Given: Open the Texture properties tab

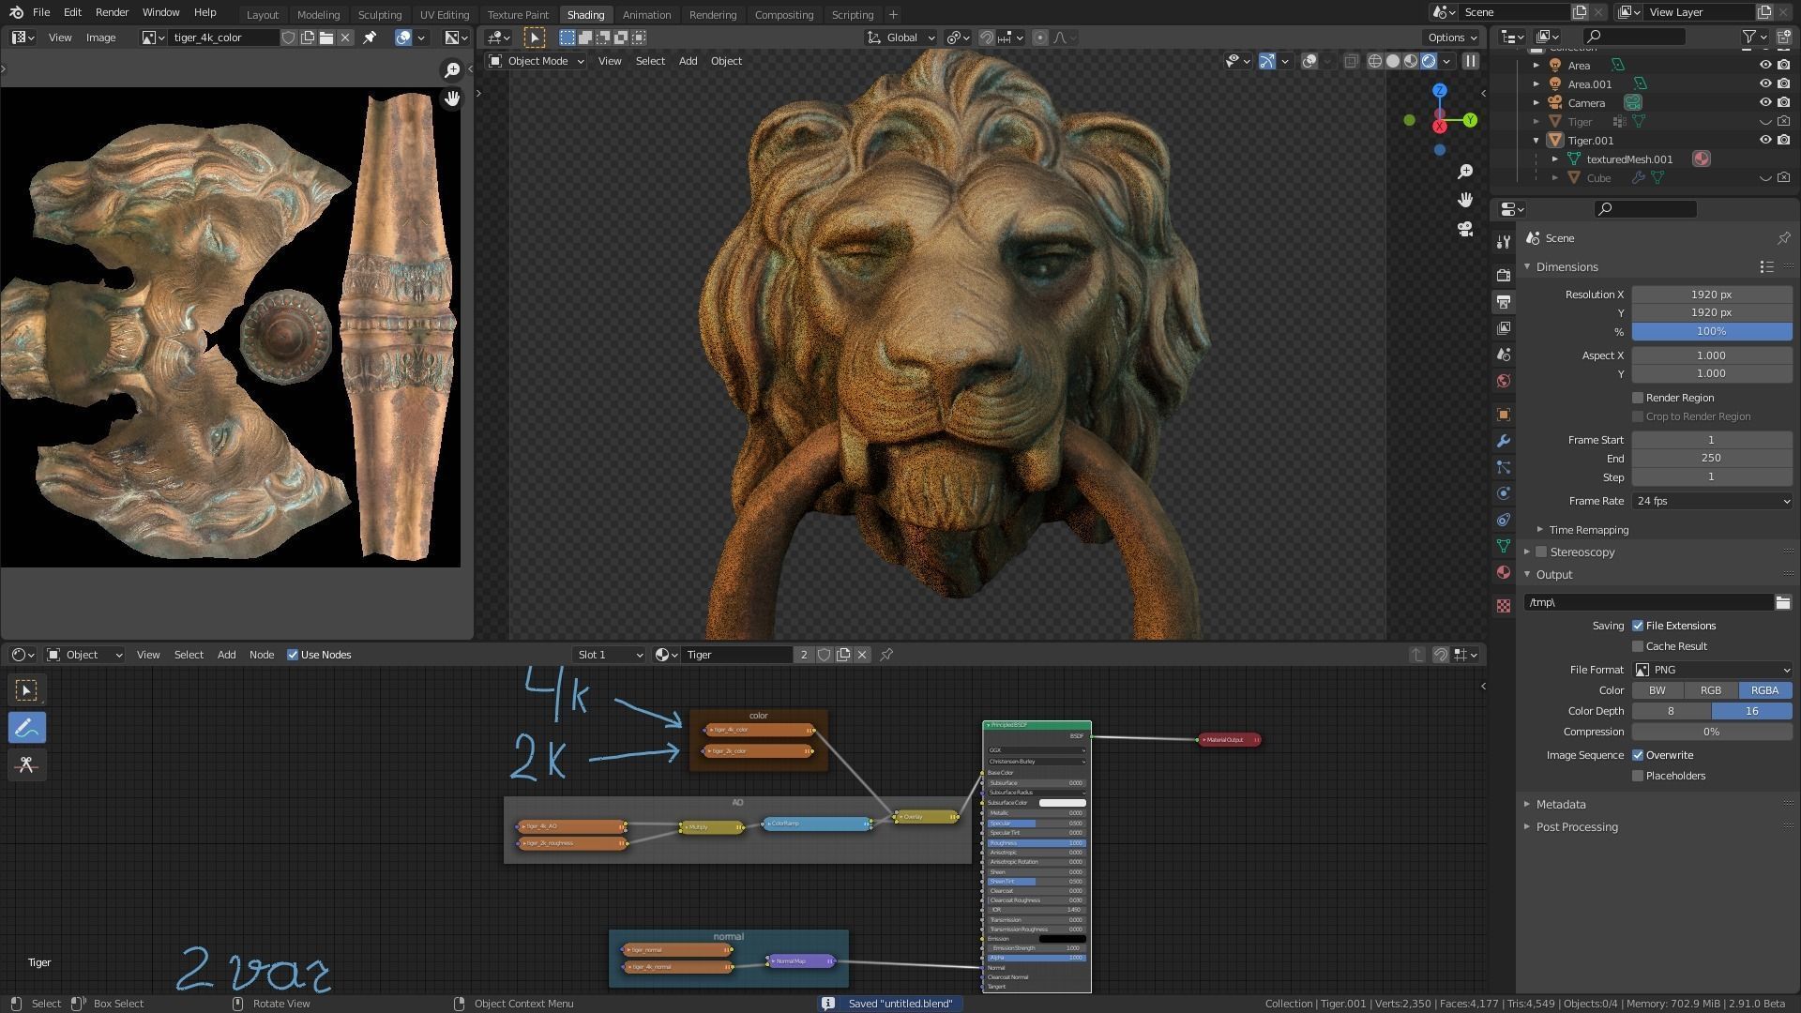Looking at the screenshot, I should [1504, 606].
